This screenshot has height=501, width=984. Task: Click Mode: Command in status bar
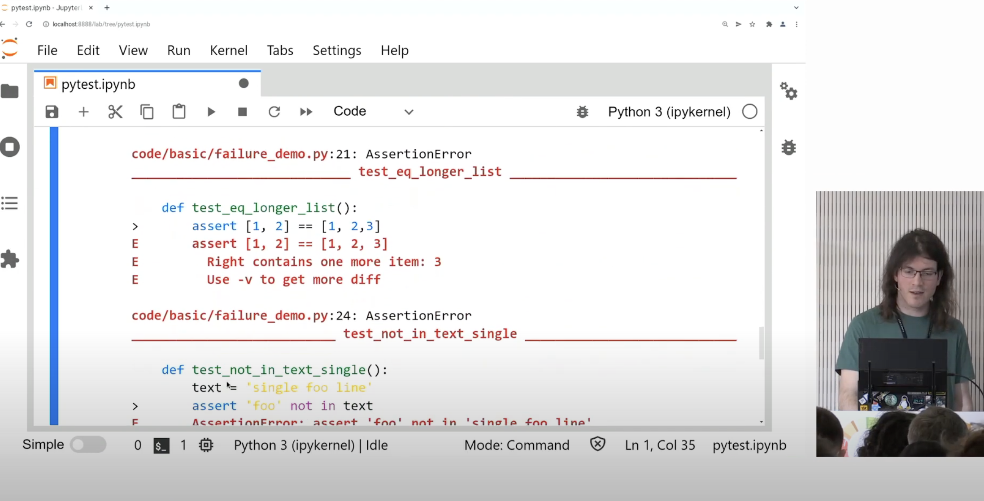click(x=517, y=445)
